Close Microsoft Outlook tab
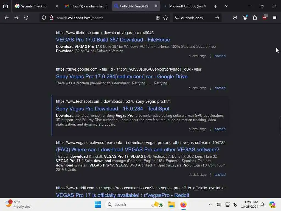281x211 pixels. (205, 6)
